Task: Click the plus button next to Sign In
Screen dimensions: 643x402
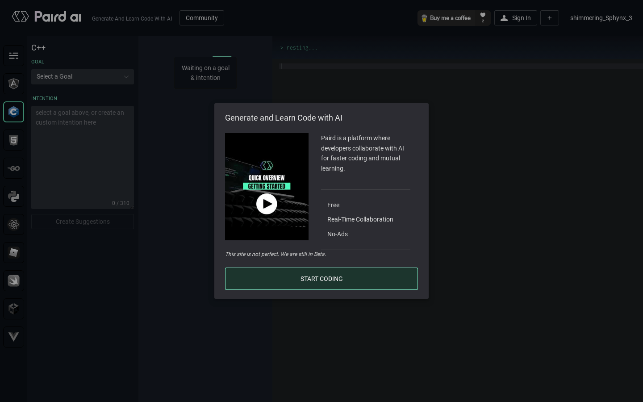Action: (x=550, y=18)
